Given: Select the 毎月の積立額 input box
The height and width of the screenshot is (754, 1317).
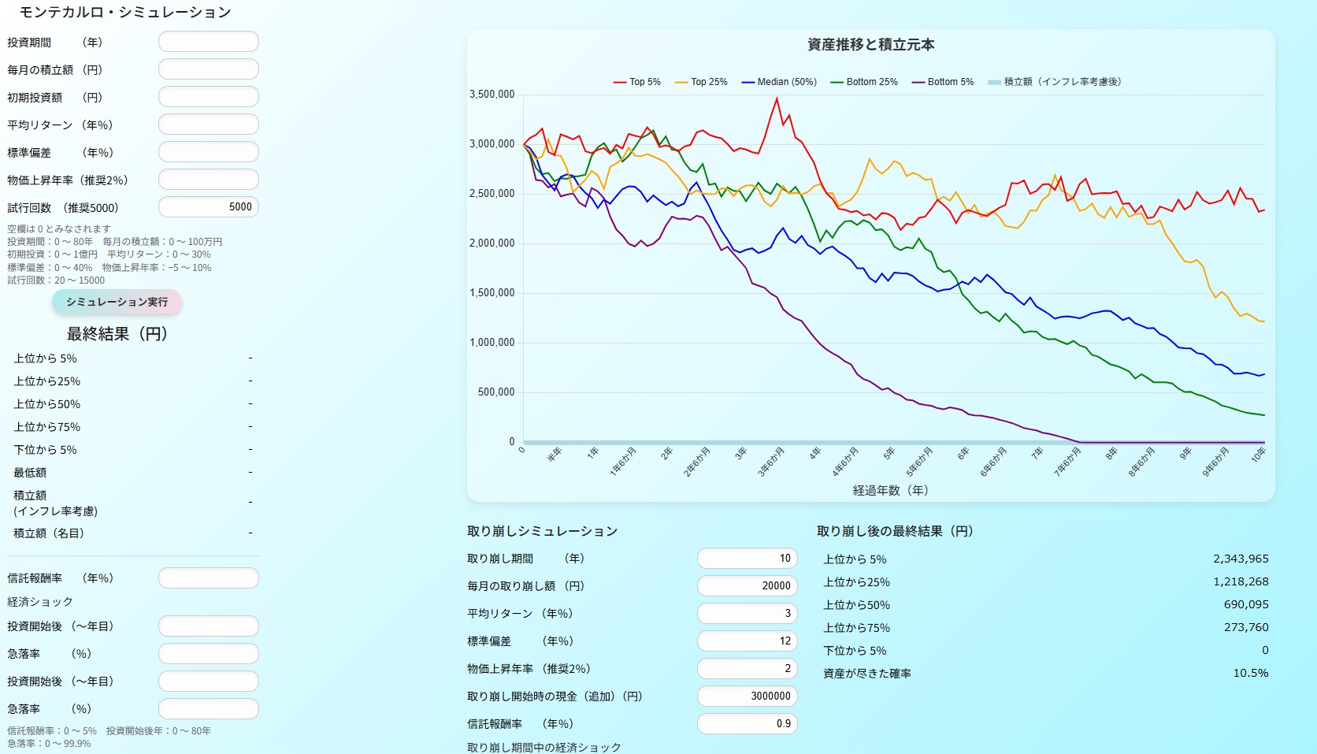Looking at the screenshot, I should pos(209,69).
